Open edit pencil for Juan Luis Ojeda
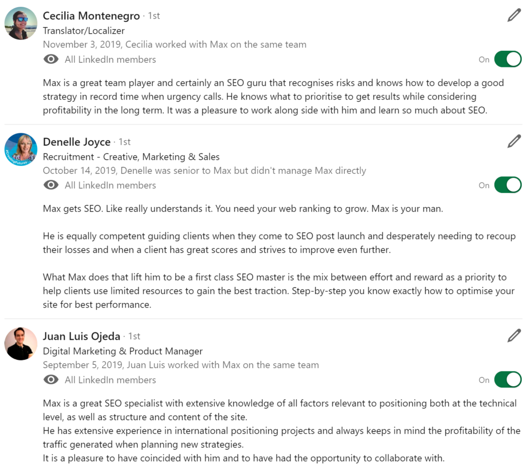The width and height of the screenshot is (531, 473). 514,336
